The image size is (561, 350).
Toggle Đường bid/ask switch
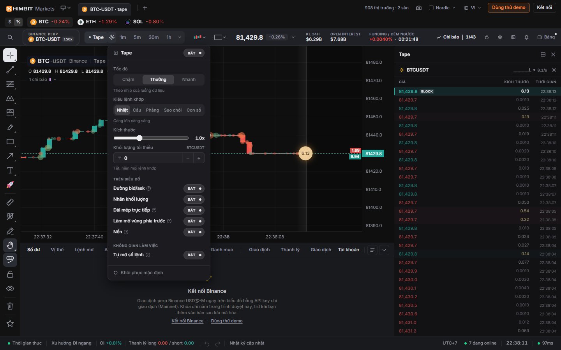click(194, 189)
